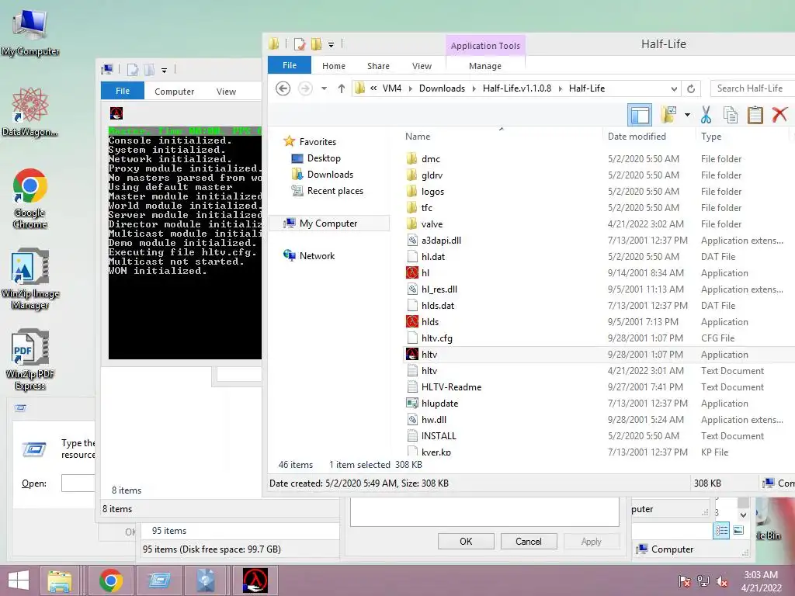Open File Explorer from the taskbar
795x596 pixels.
(x=60, y=580)
